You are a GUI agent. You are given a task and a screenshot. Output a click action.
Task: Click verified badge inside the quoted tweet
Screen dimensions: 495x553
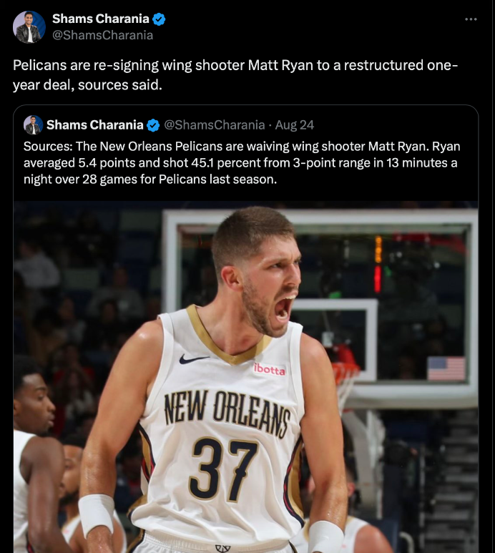153,125
